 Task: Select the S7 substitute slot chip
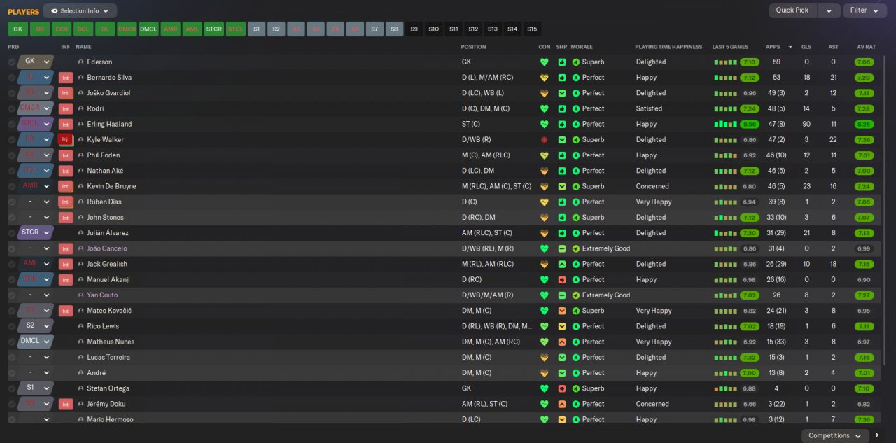374,29
